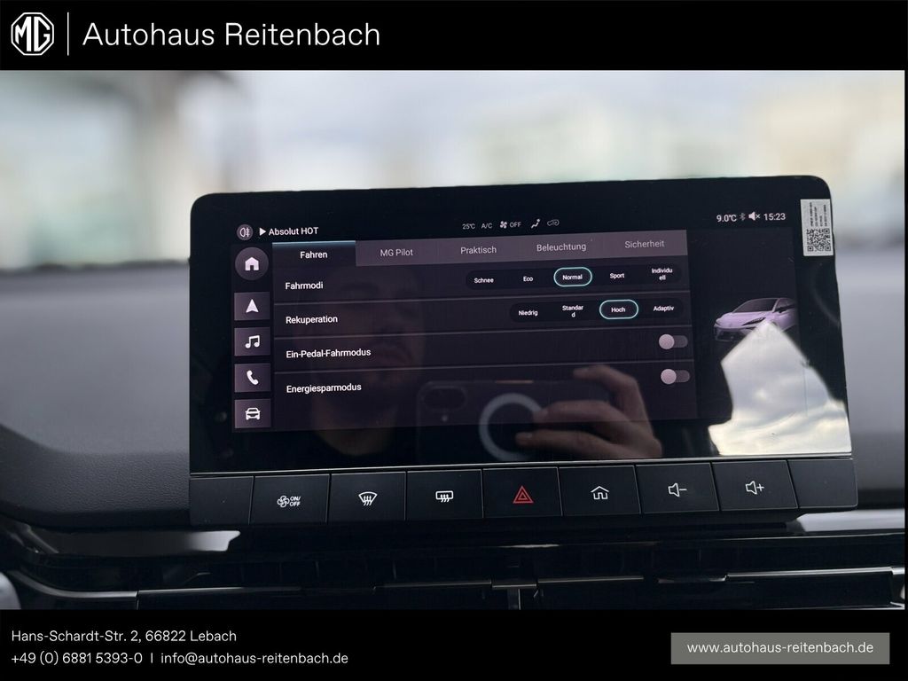
Task: Switch to the MG Pilot tab
Action: click(396, 252)
